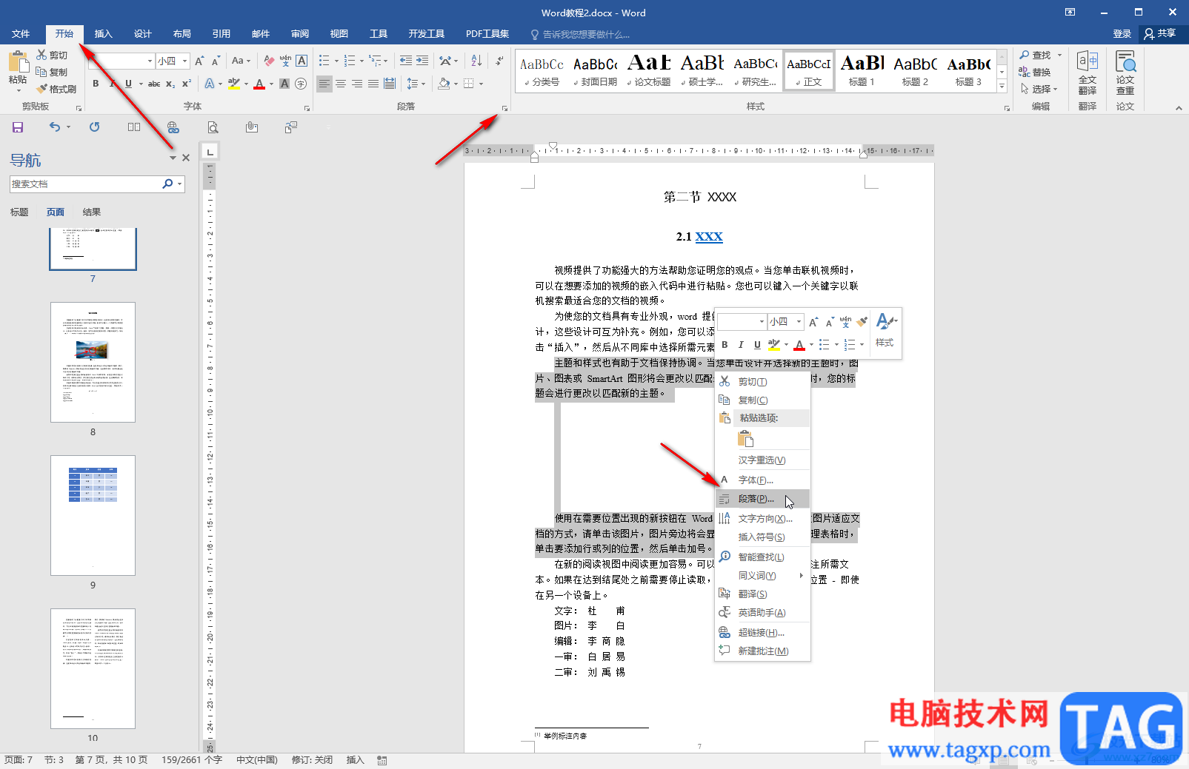Toggle Bold in the mini toolbar
1189x769 pixels.
pos(725,345)
